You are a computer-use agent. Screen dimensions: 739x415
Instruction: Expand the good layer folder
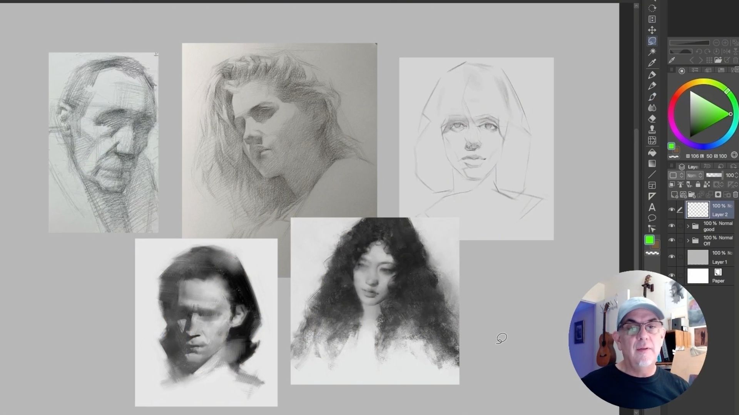coord(688,226)
